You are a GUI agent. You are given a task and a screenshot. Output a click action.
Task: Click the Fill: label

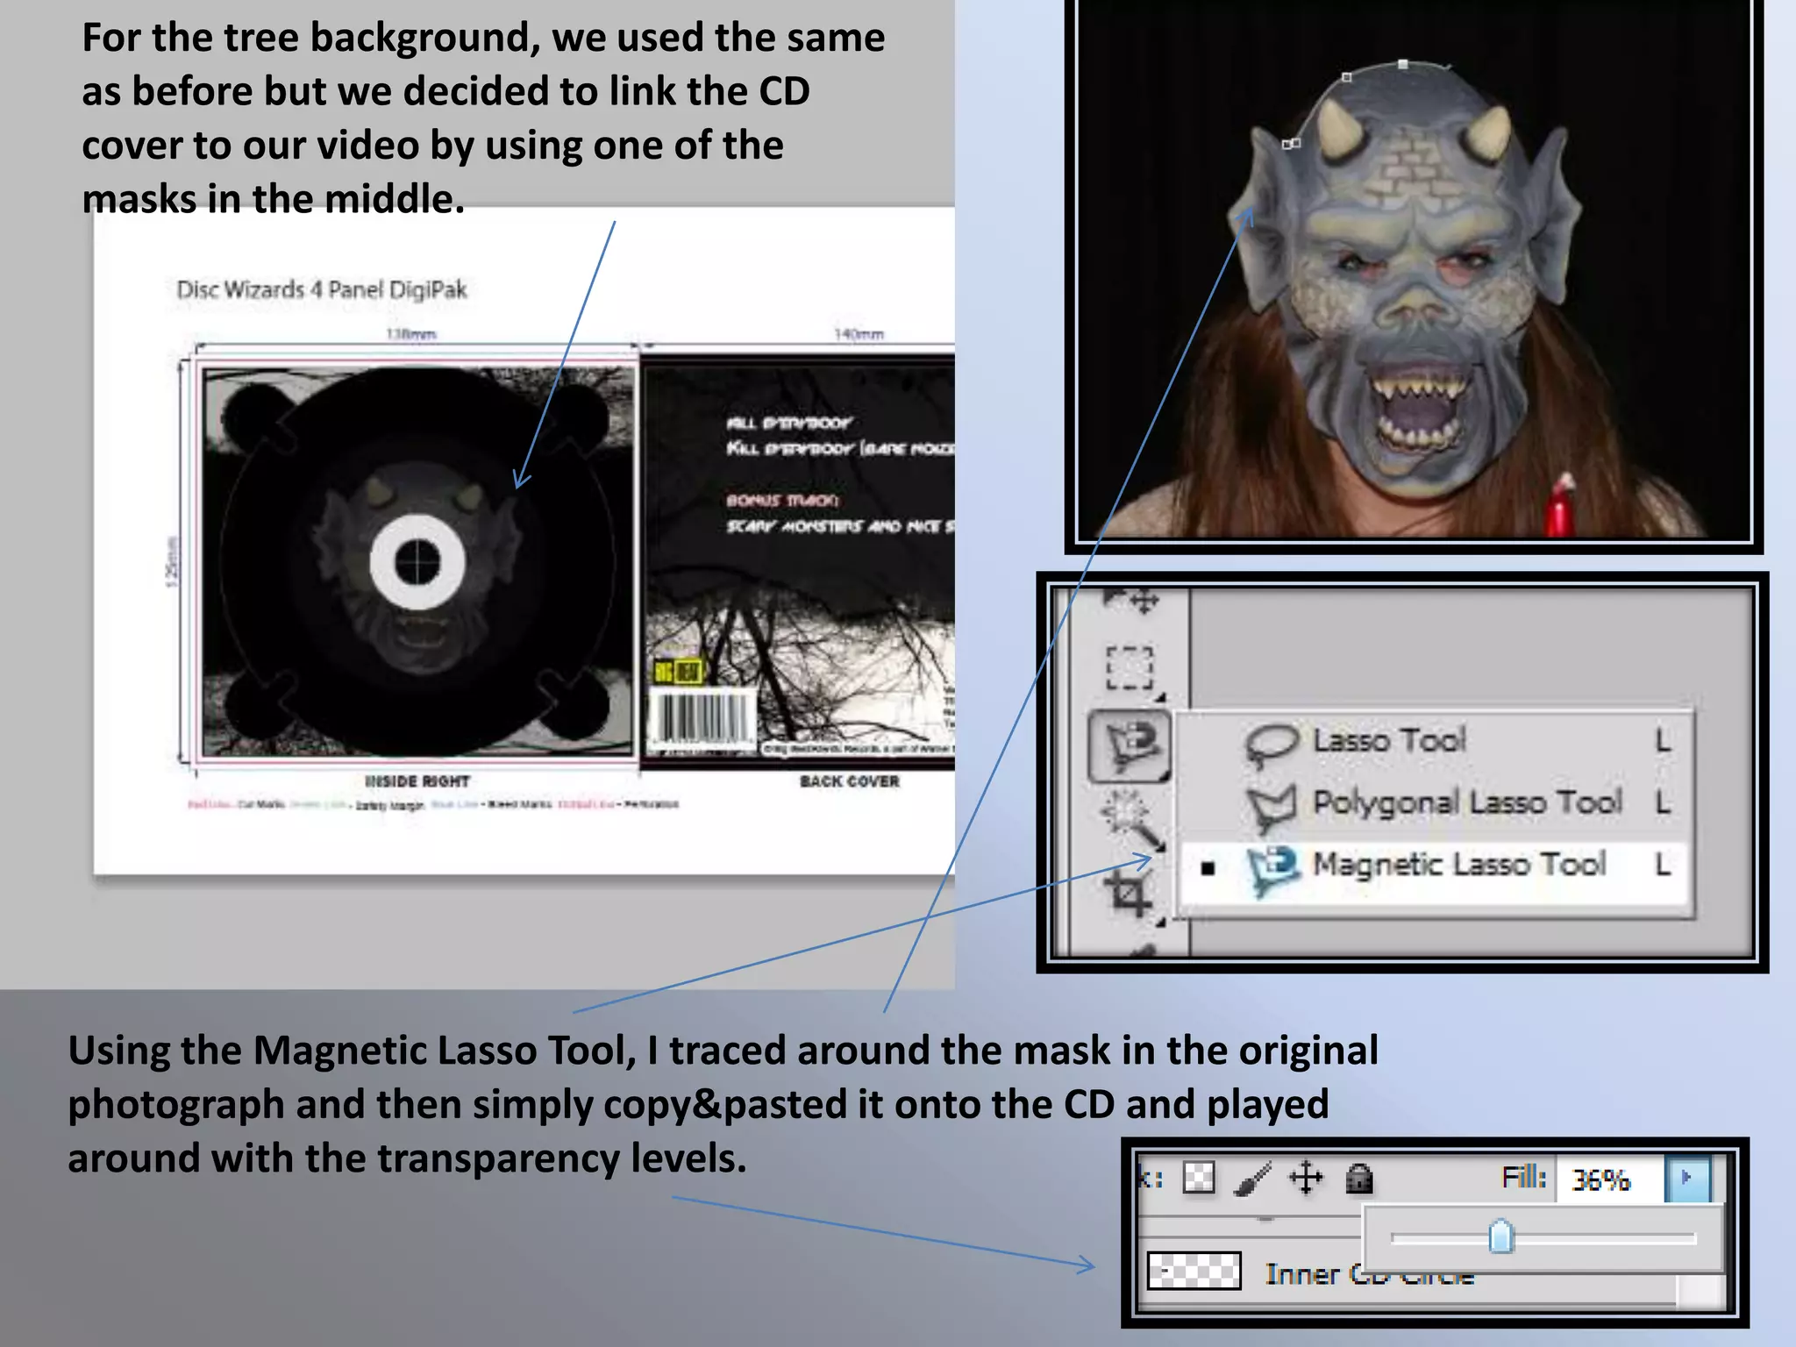point(1524,1177)
